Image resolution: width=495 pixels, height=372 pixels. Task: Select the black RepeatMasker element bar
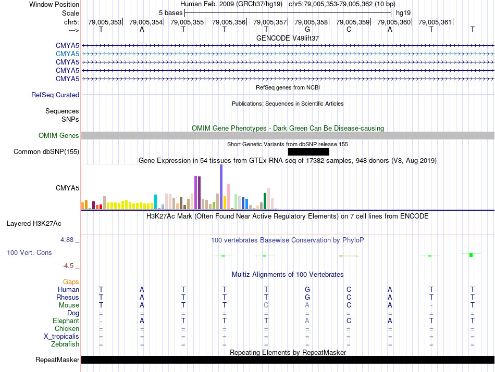288,360
